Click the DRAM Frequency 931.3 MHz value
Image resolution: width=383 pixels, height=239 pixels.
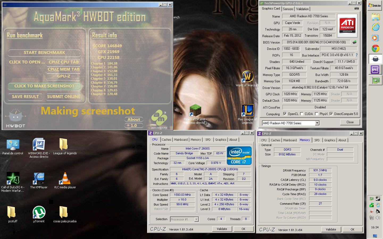coord(320,170)
